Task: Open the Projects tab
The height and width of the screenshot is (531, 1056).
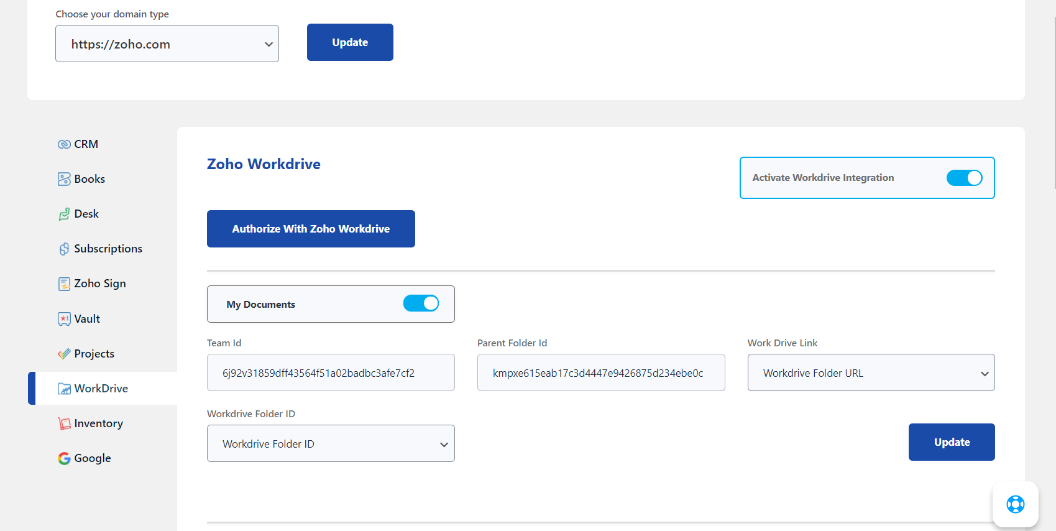Action: click(x=103, y=354)
